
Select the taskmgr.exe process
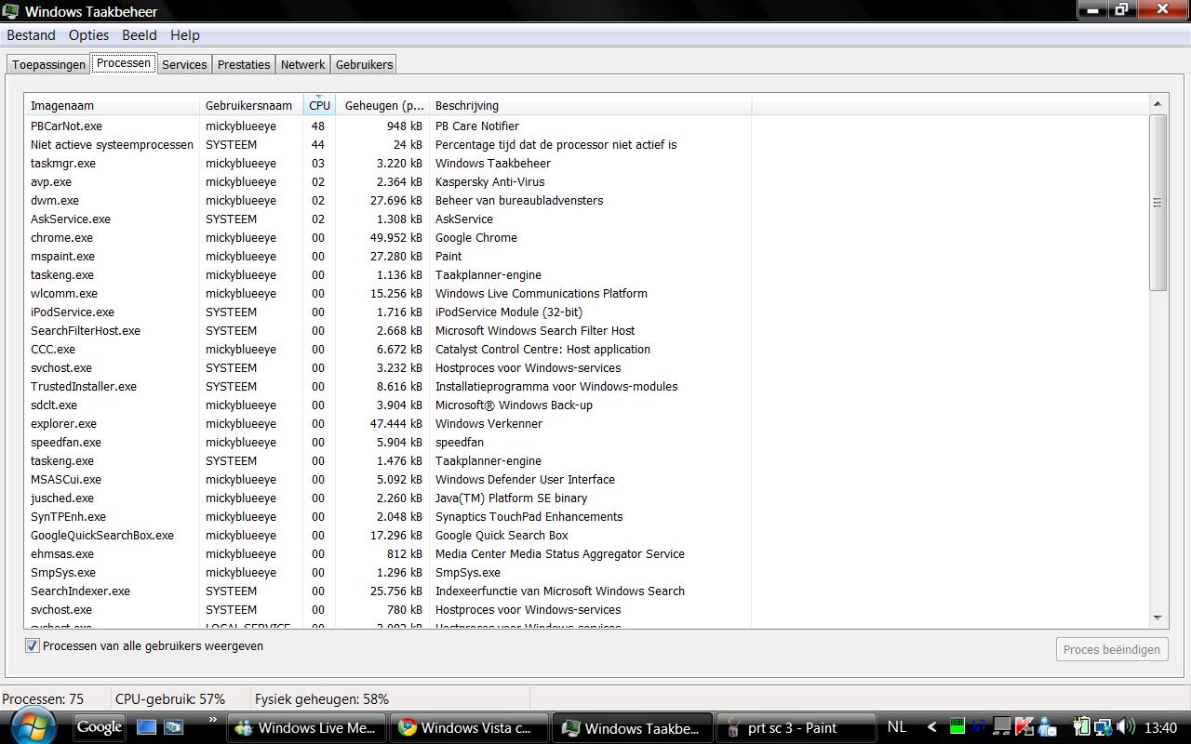click(x=388, y=163)
